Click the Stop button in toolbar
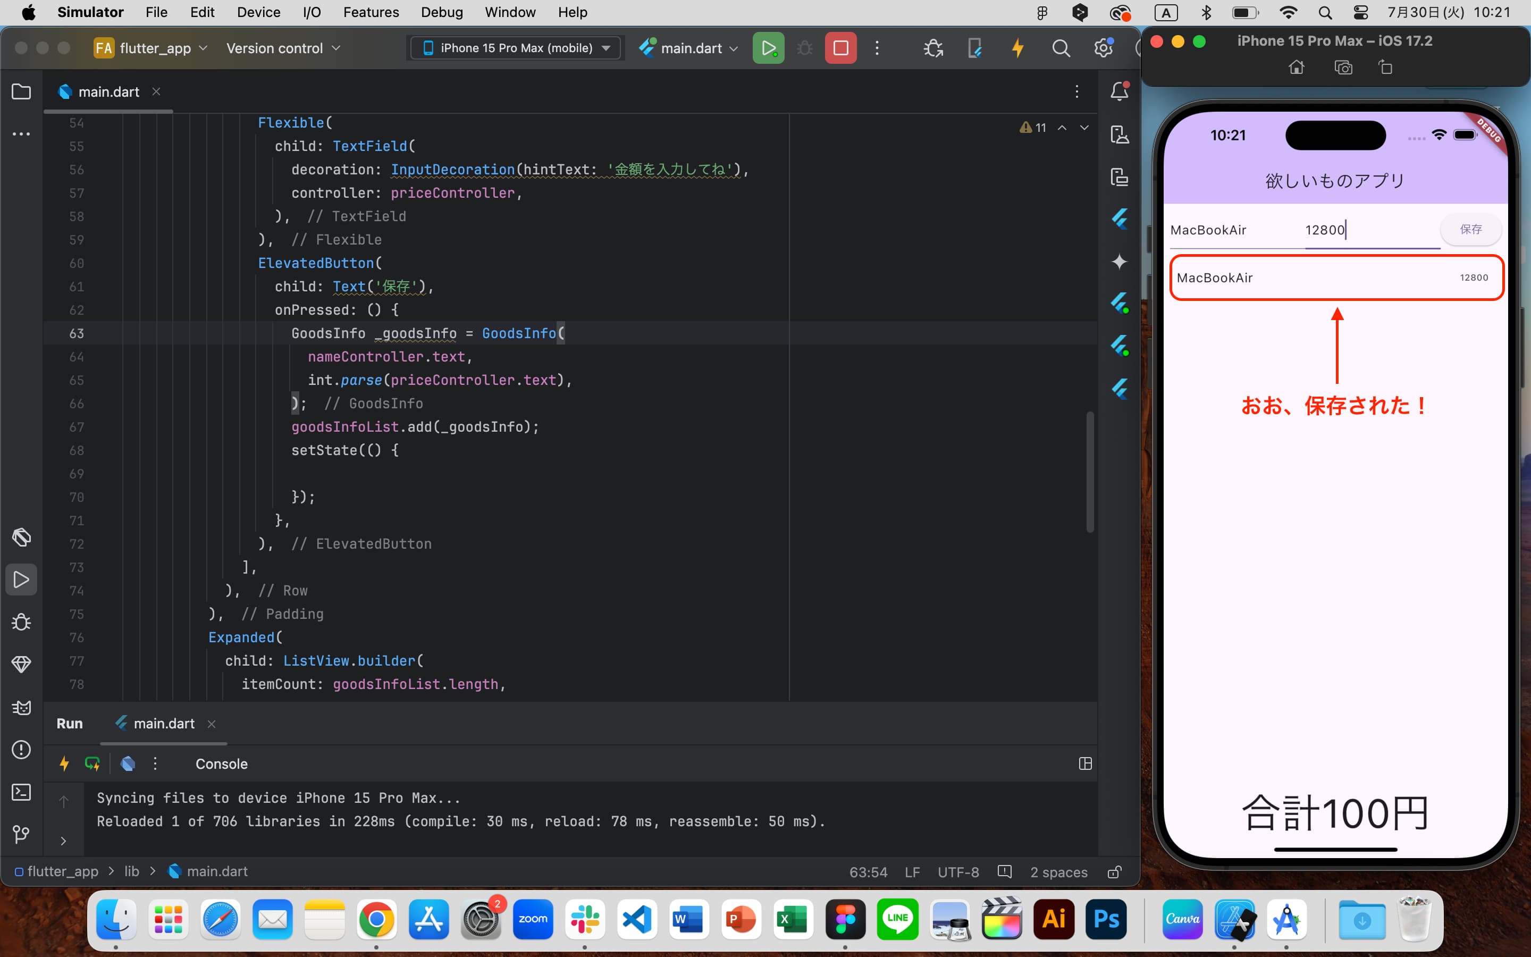The height and width of the screenshot is (957, 1531). 840,48
